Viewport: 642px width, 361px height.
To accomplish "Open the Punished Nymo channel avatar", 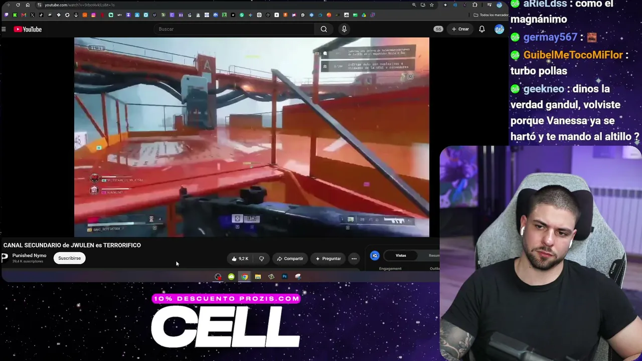I will tap(5, 258).
